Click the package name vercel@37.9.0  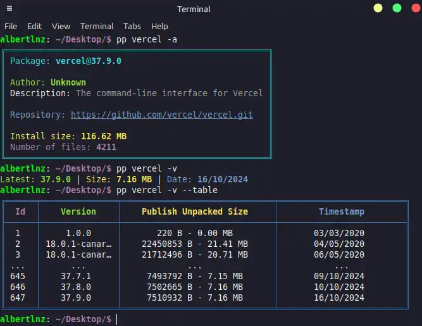tap(89, 61)
